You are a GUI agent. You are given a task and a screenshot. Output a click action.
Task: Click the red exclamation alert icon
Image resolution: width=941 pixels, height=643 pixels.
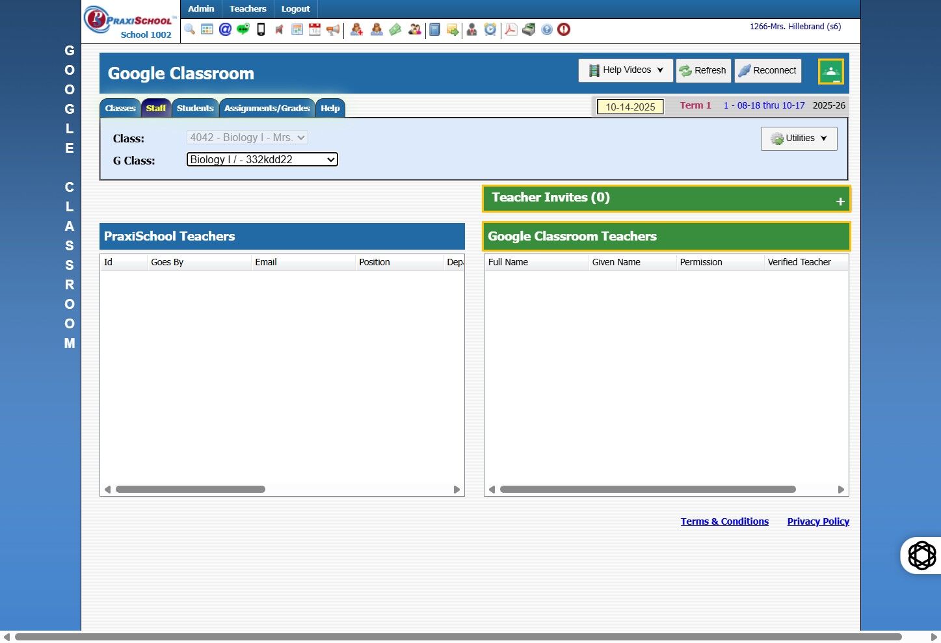pyautogui.click(x=564, y=29)
